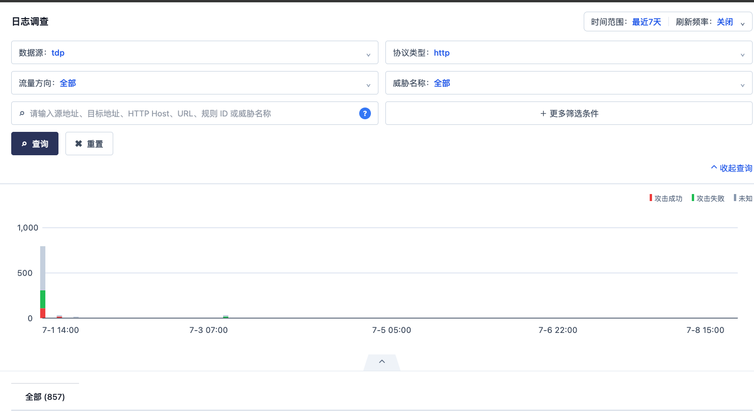This screenshot has height=411, width=754.
Task: Click the red segment of the tallest bar
Action: click(x=43, y=313)
